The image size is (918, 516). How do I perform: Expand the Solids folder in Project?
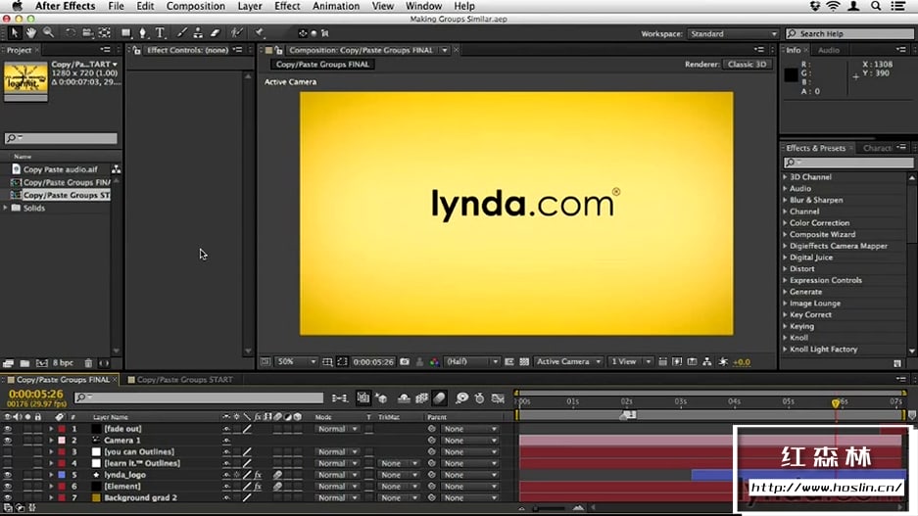point(6,208)
